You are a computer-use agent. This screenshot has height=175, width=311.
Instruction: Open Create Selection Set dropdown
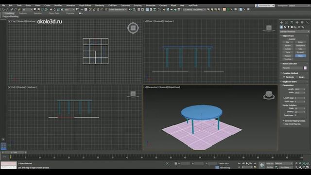[x=118, y=10]
